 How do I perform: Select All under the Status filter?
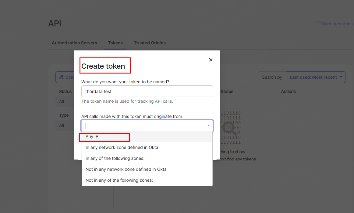pos(62,101)
